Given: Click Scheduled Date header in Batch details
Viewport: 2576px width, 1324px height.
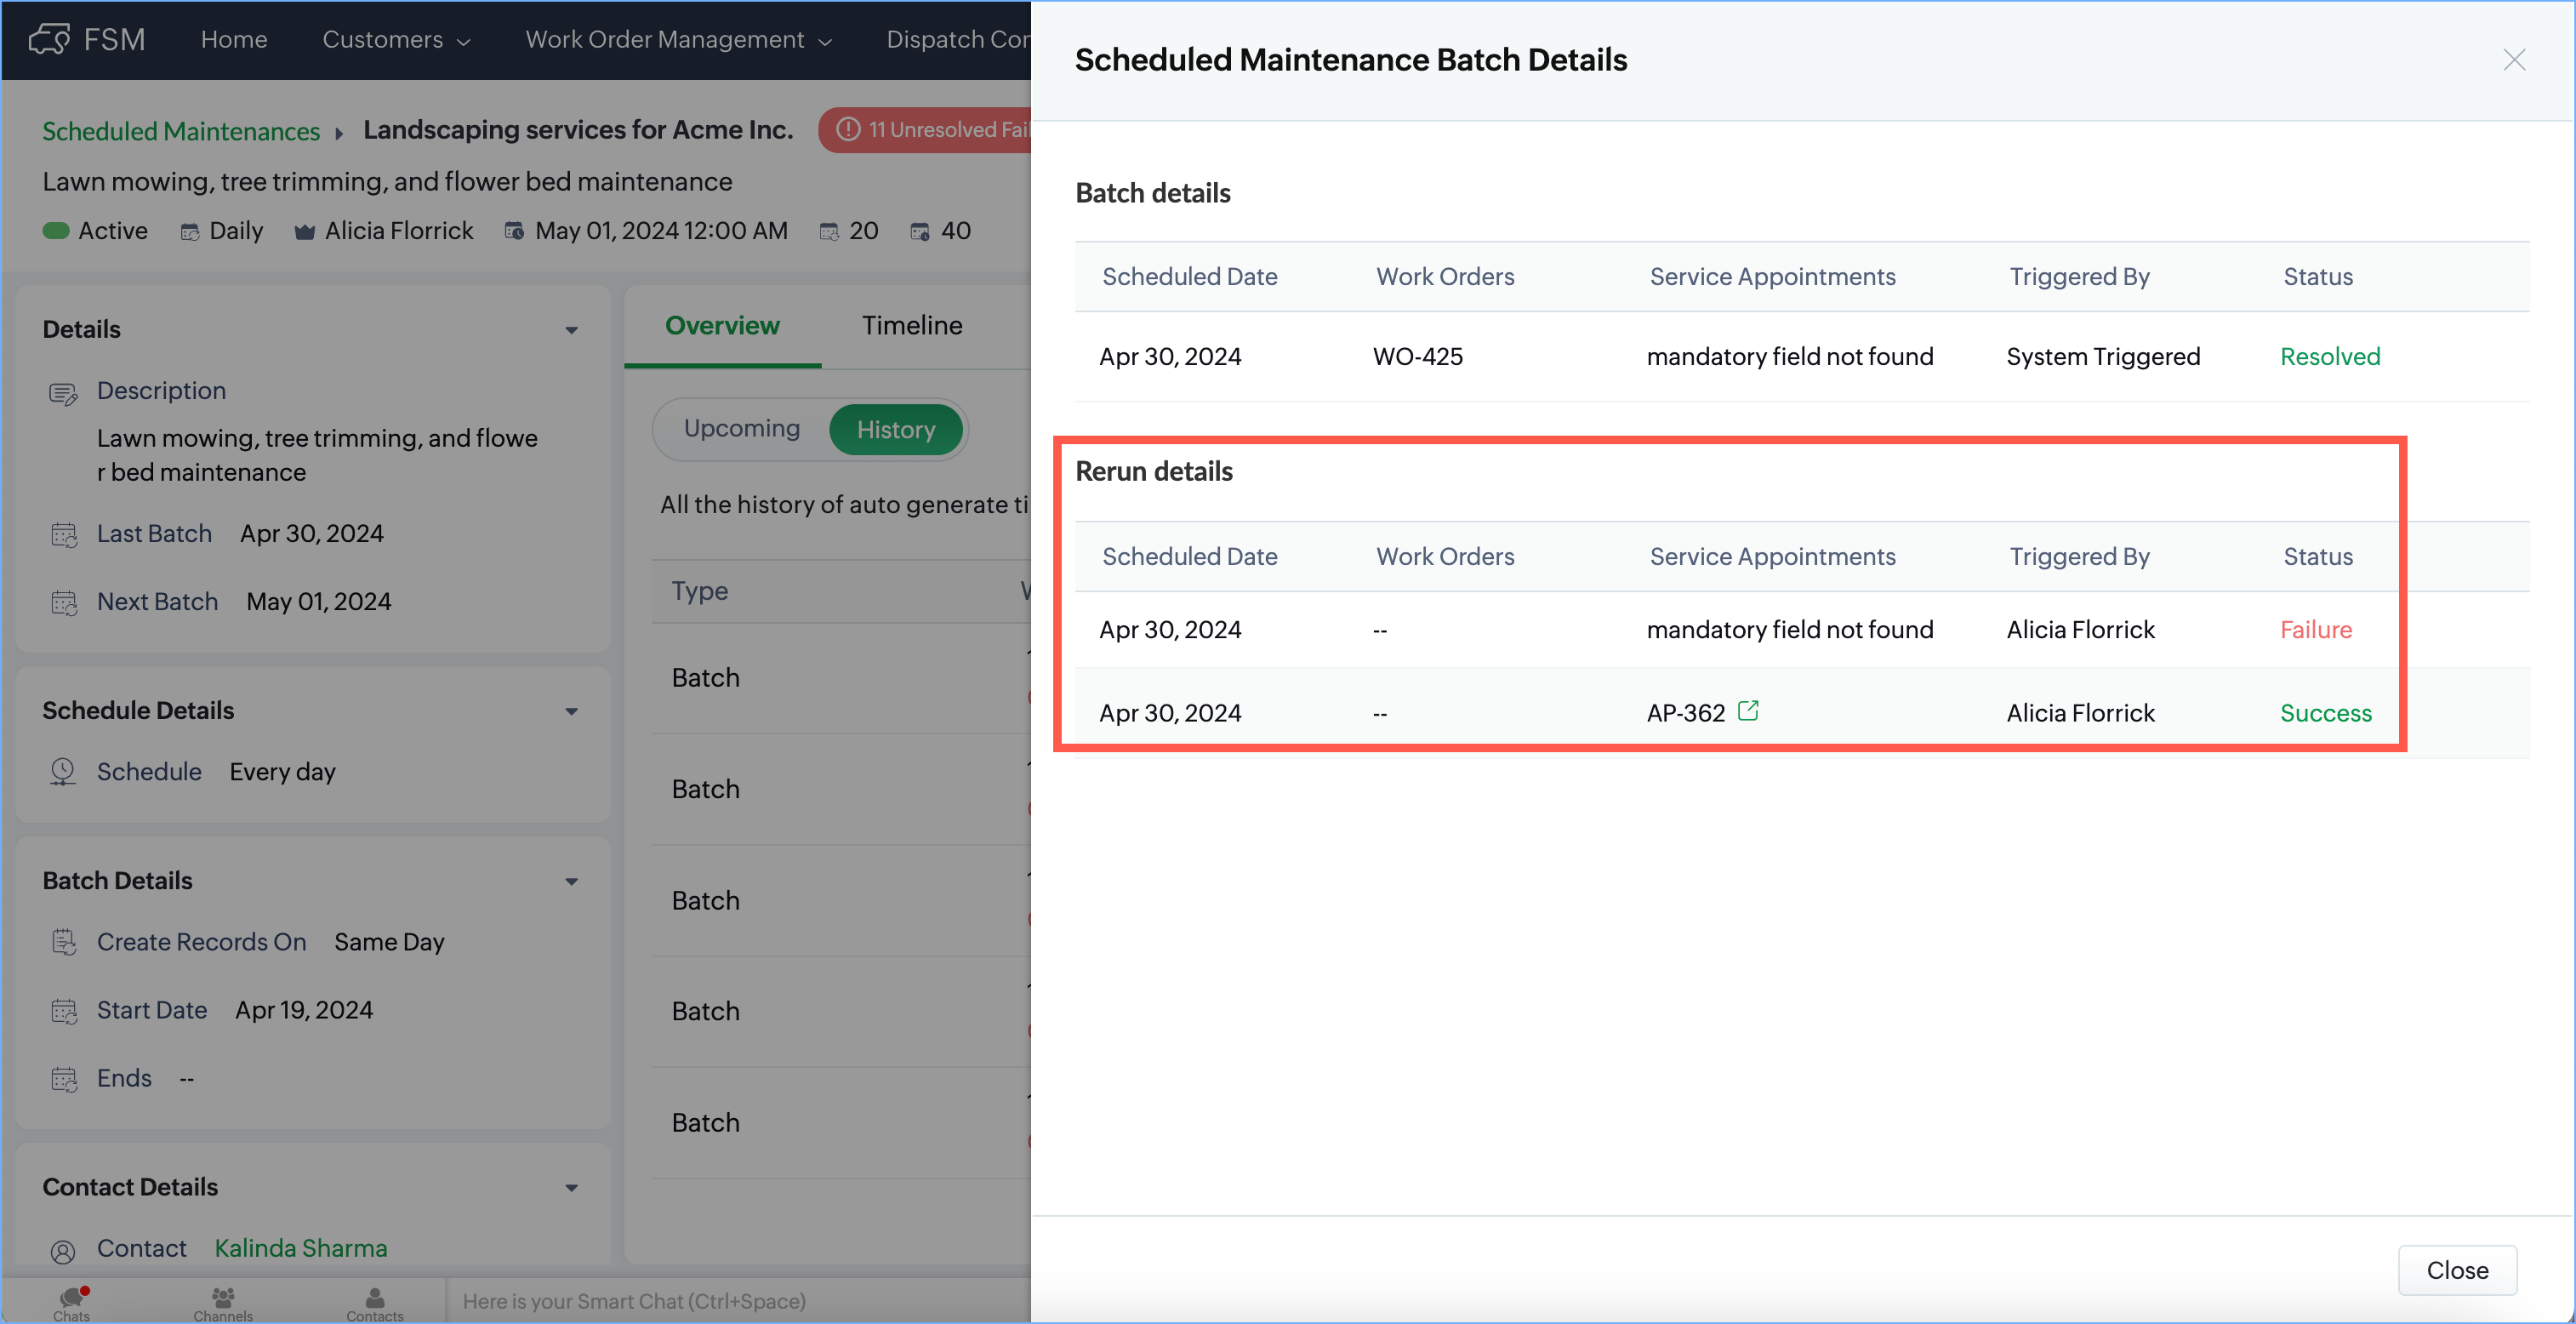Looking at the screenshot, I should coord(1190,277).
